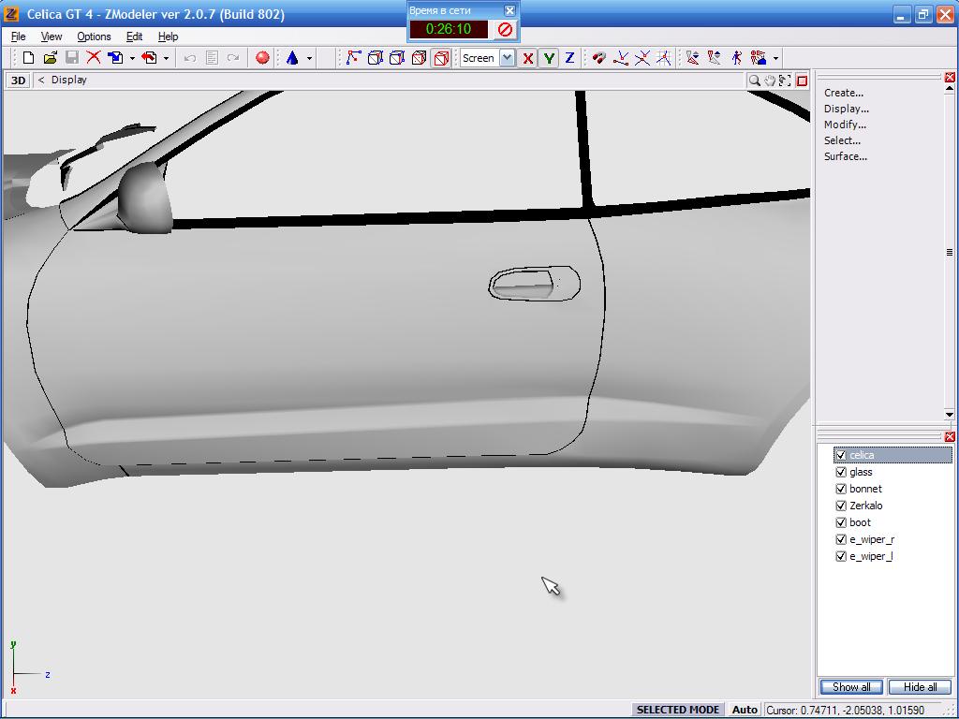The image size is (959, 719).
Task: Click the red X delete icon
Action: tap(94, 58)
